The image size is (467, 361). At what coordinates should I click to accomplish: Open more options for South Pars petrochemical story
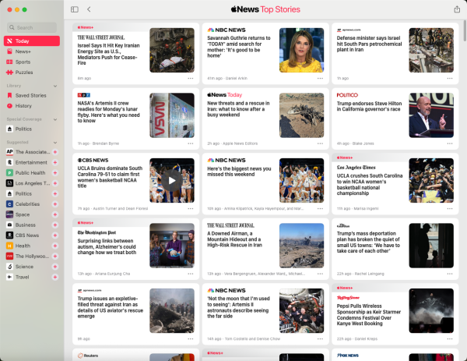pos(449,79)
